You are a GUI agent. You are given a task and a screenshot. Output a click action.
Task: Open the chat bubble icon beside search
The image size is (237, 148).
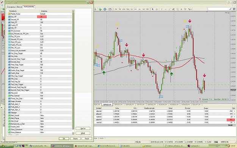(234, 9)
